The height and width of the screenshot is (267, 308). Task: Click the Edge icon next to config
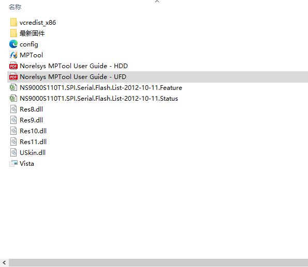[13, 44]
